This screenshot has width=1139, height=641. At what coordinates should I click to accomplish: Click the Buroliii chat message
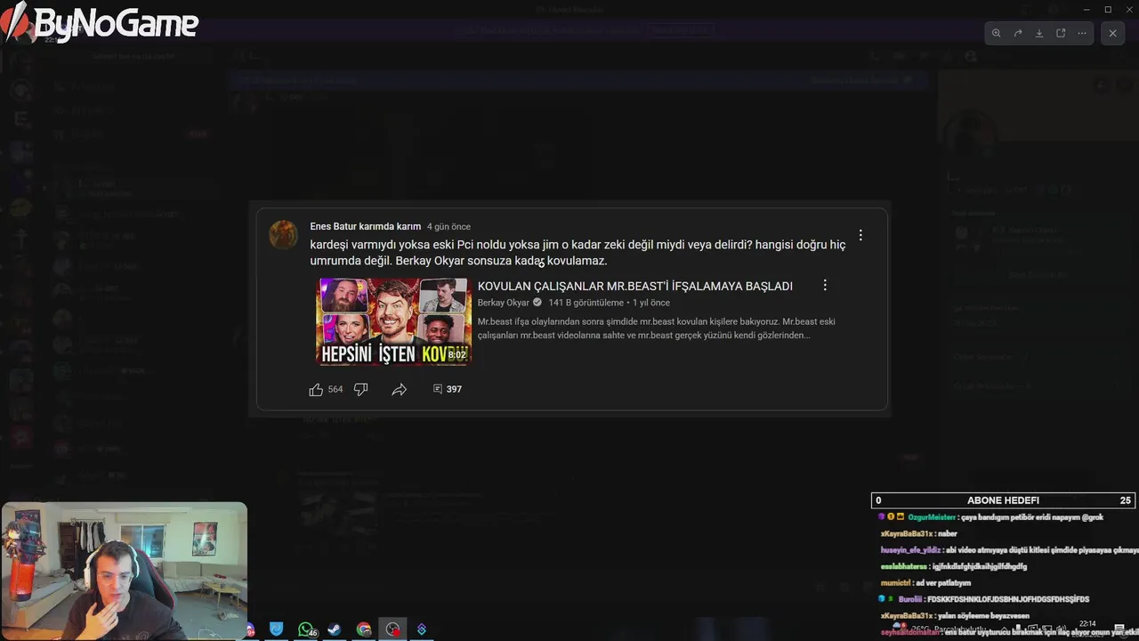[x=983, y=599]
